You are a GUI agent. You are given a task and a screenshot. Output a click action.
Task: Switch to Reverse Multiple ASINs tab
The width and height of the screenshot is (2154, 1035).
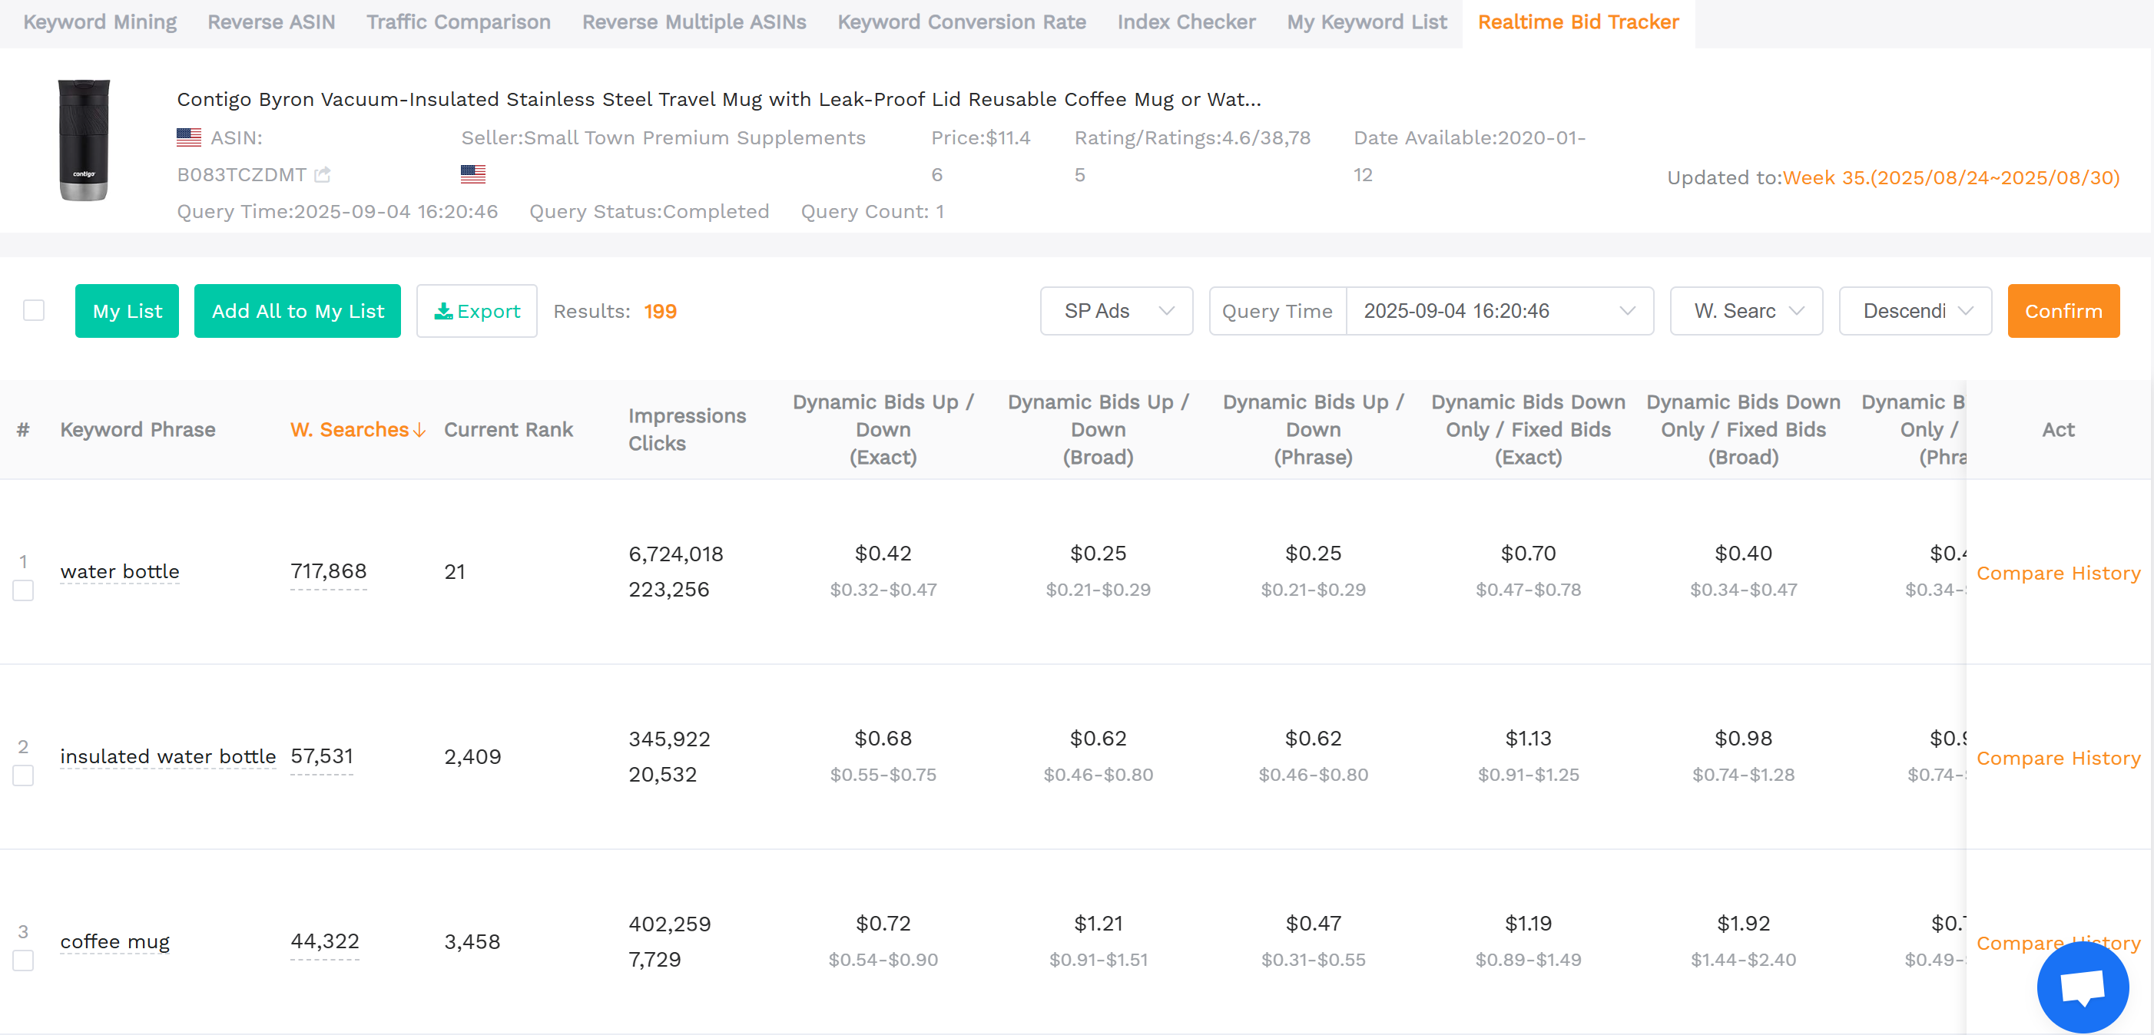[x=694, y=22]
